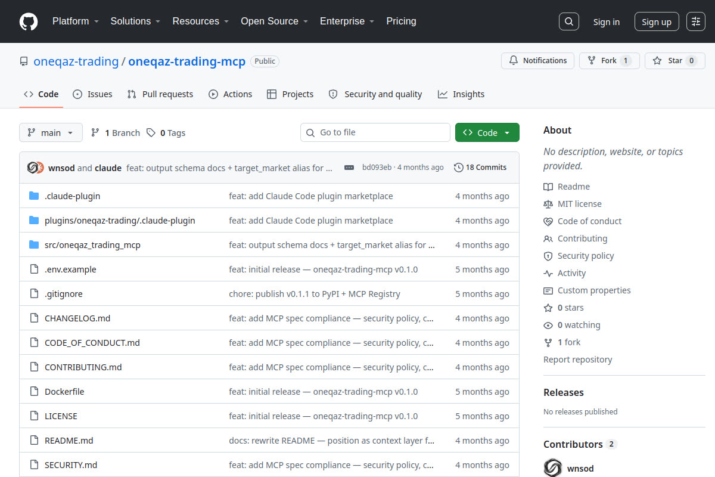This screenshot has height=477, width=715.
Task: Click the file icon next to LICENSE
Action: click(34, 416)
